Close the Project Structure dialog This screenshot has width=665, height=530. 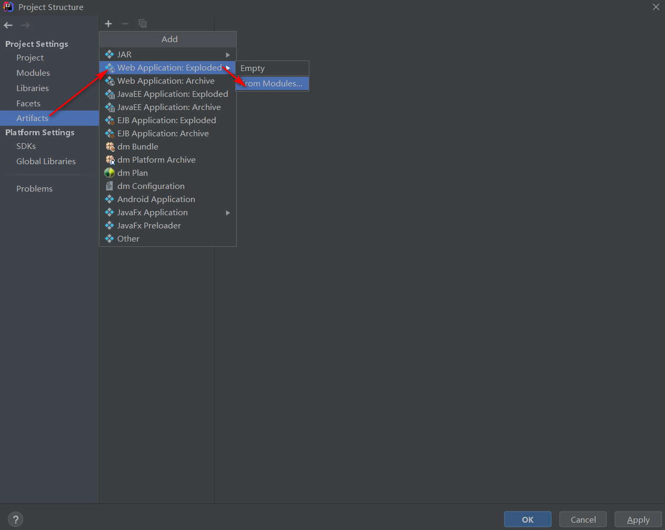656,7
